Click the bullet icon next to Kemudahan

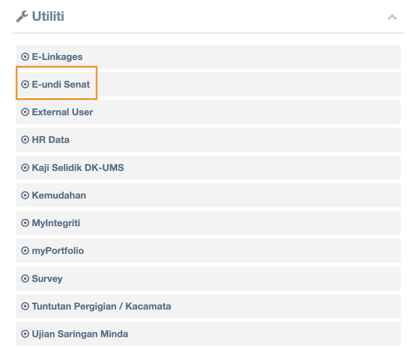[x=25, y=195]
